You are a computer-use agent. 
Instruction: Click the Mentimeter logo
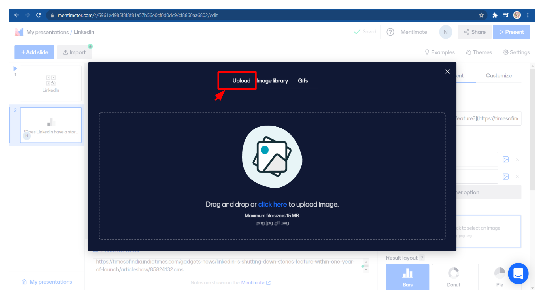pyautogui.click(x=19, y=32)
